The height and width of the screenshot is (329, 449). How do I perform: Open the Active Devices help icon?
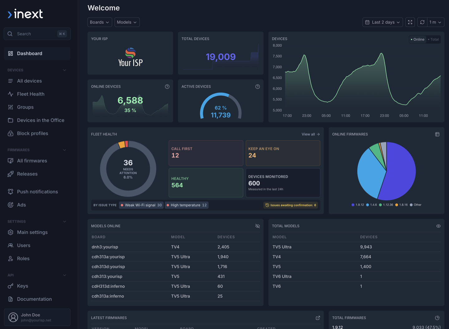point(258,87)
